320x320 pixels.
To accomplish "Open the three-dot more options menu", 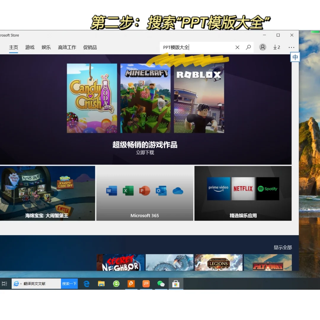I will 292,47.
